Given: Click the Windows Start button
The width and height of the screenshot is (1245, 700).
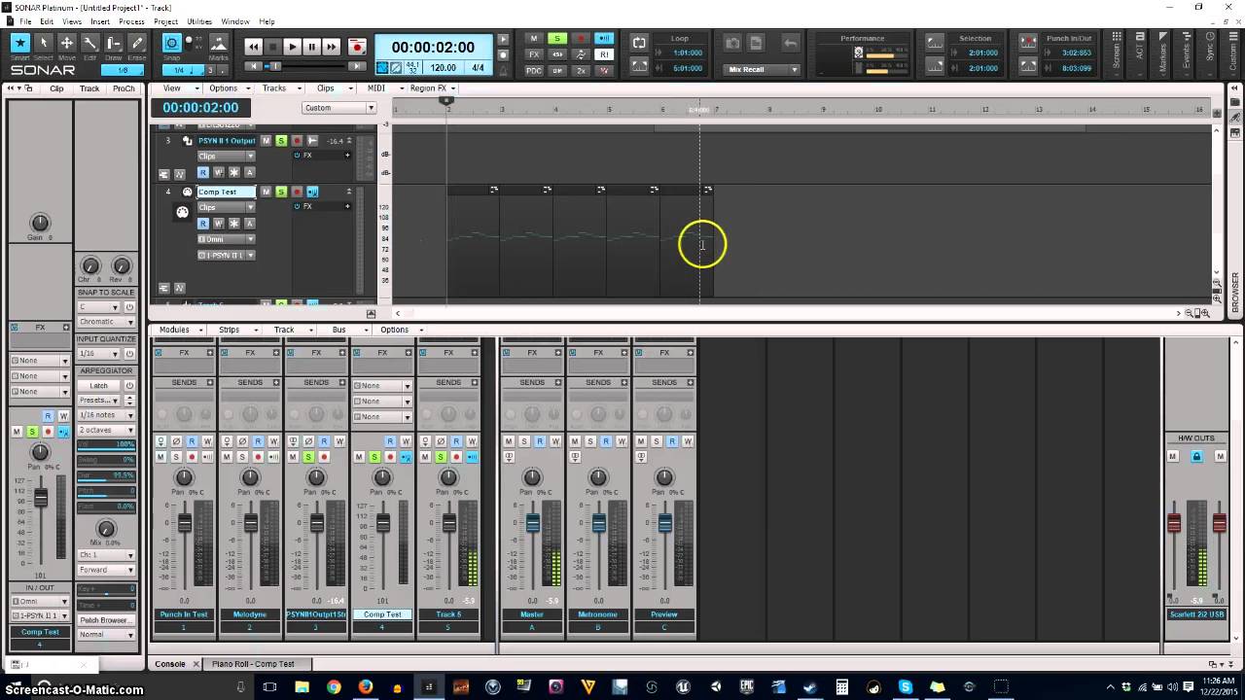Looking at the screenshot, I should (x=18, y=686).
